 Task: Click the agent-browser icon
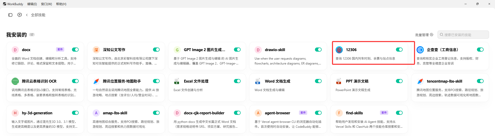pos(258,113)
